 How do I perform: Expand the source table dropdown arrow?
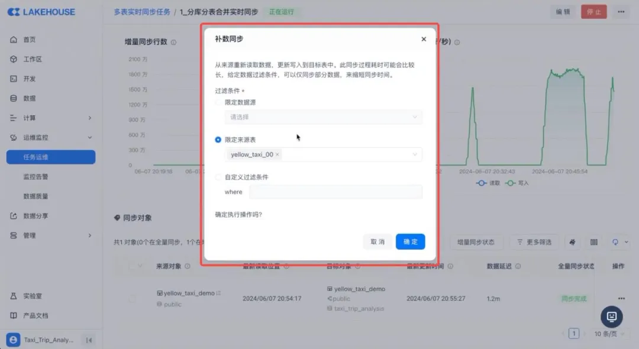(415, 155)
